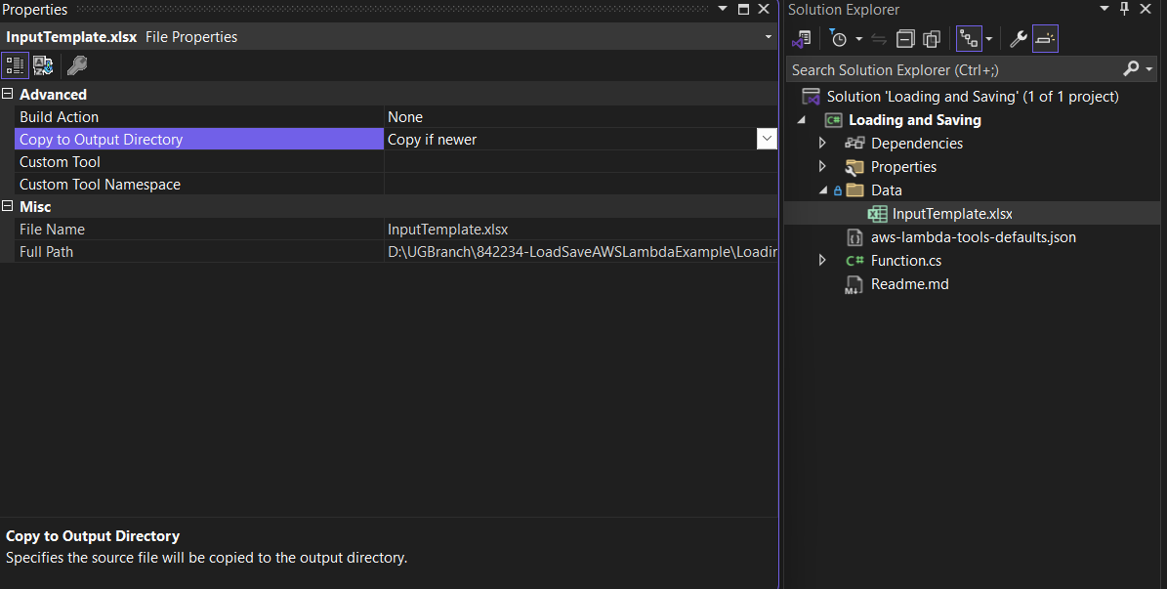Open Properties window position dropdown menu
1167x589 pixels.
pyautogui.click(x=723, y=9)
